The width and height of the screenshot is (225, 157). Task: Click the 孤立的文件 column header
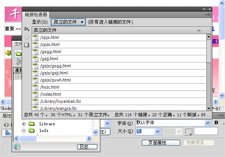[x=45, y=30]
